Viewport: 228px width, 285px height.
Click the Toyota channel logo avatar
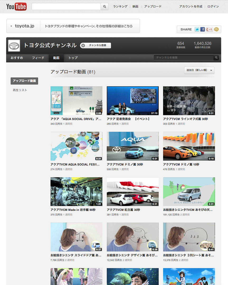[x=14, y=46]
